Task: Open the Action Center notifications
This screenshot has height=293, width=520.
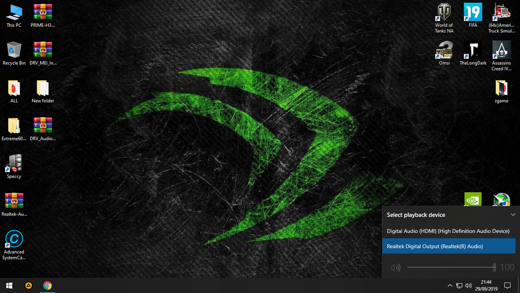Action: [x=507, y=285]
